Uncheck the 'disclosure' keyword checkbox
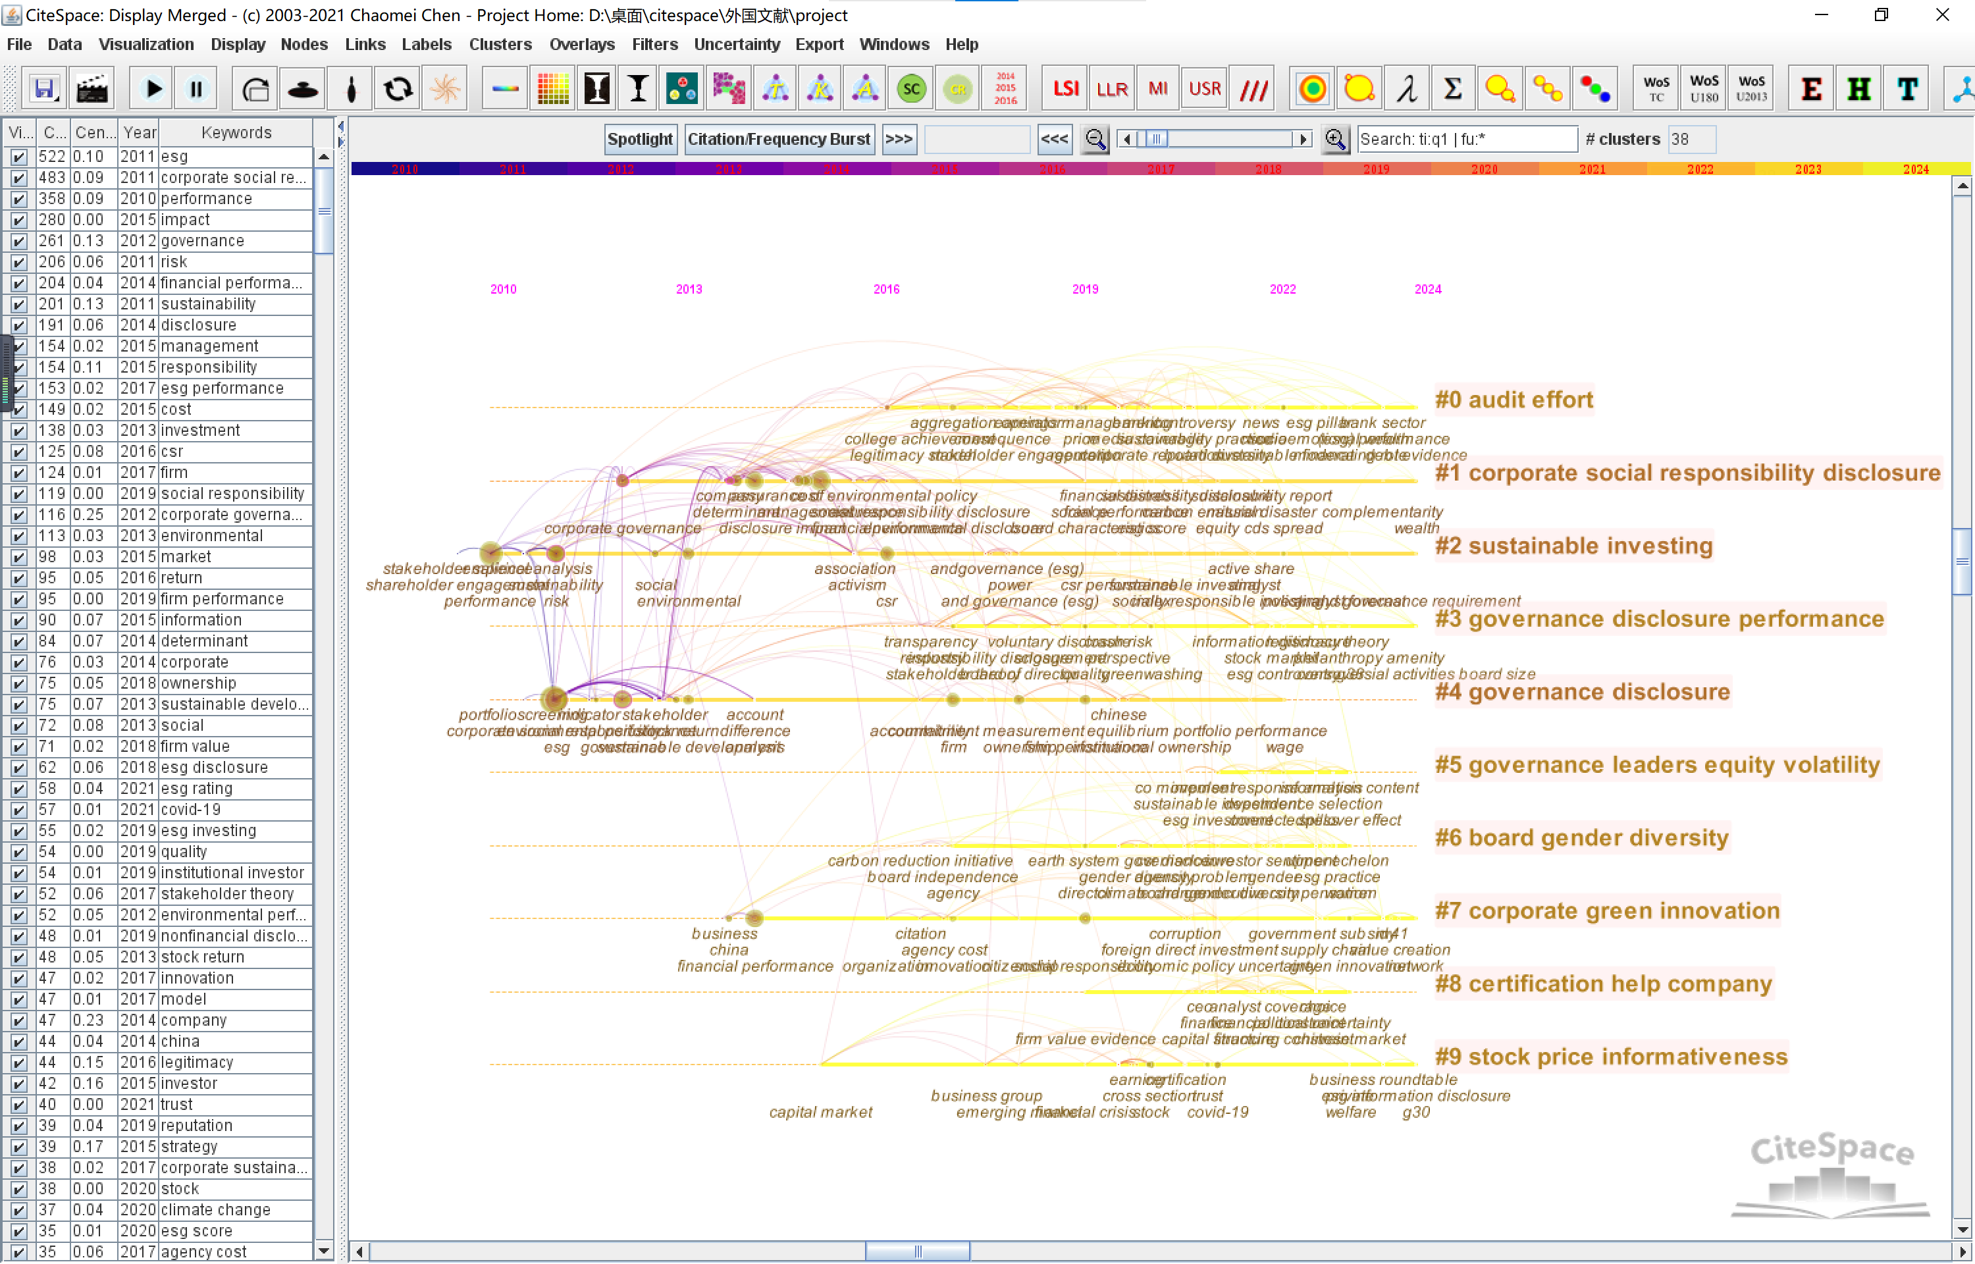 click(x=18, y=325)
